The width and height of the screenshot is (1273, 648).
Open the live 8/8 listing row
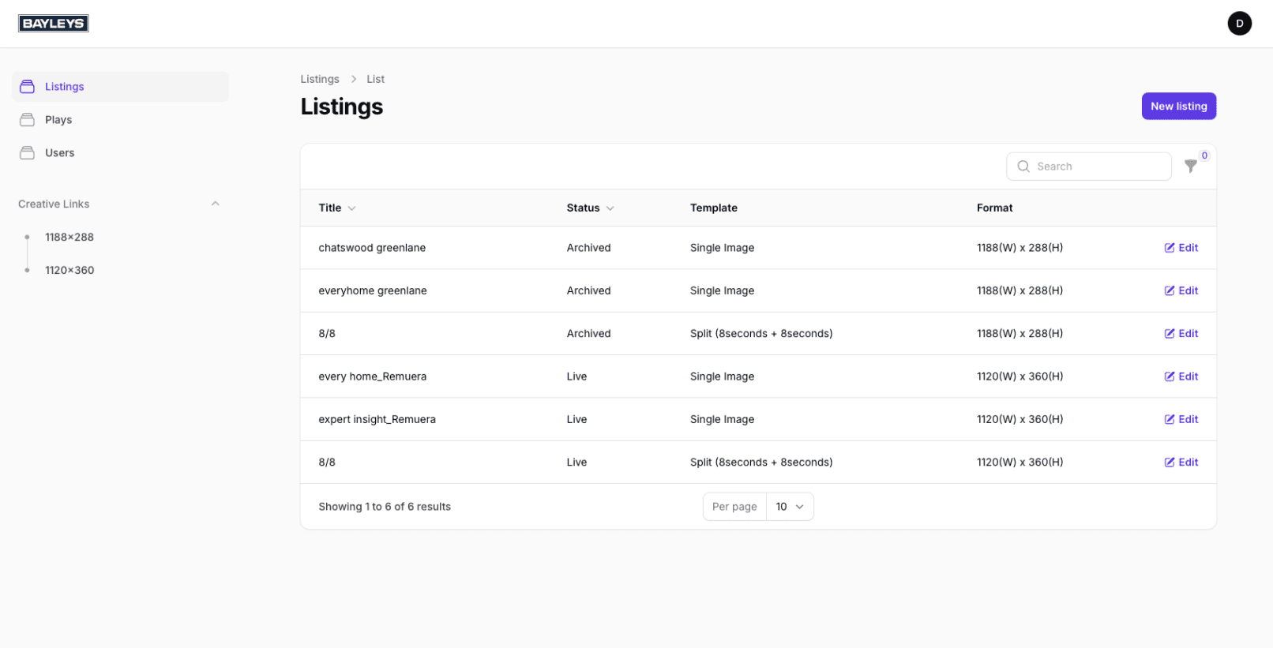[327, 463]
